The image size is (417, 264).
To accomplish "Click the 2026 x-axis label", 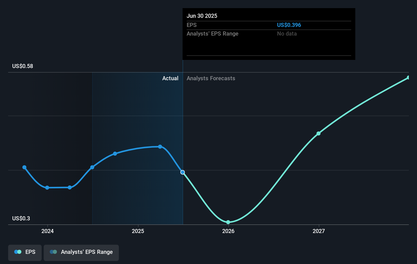I will pos(228,231).
